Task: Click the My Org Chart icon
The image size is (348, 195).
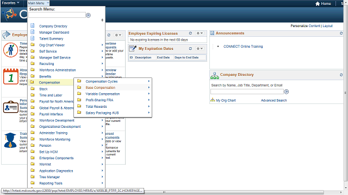Action: coord(213,100)
